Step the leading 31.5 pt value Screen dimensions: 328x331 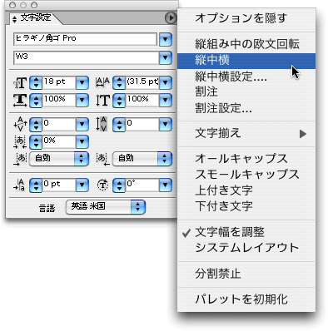click(x=119, y=82)
